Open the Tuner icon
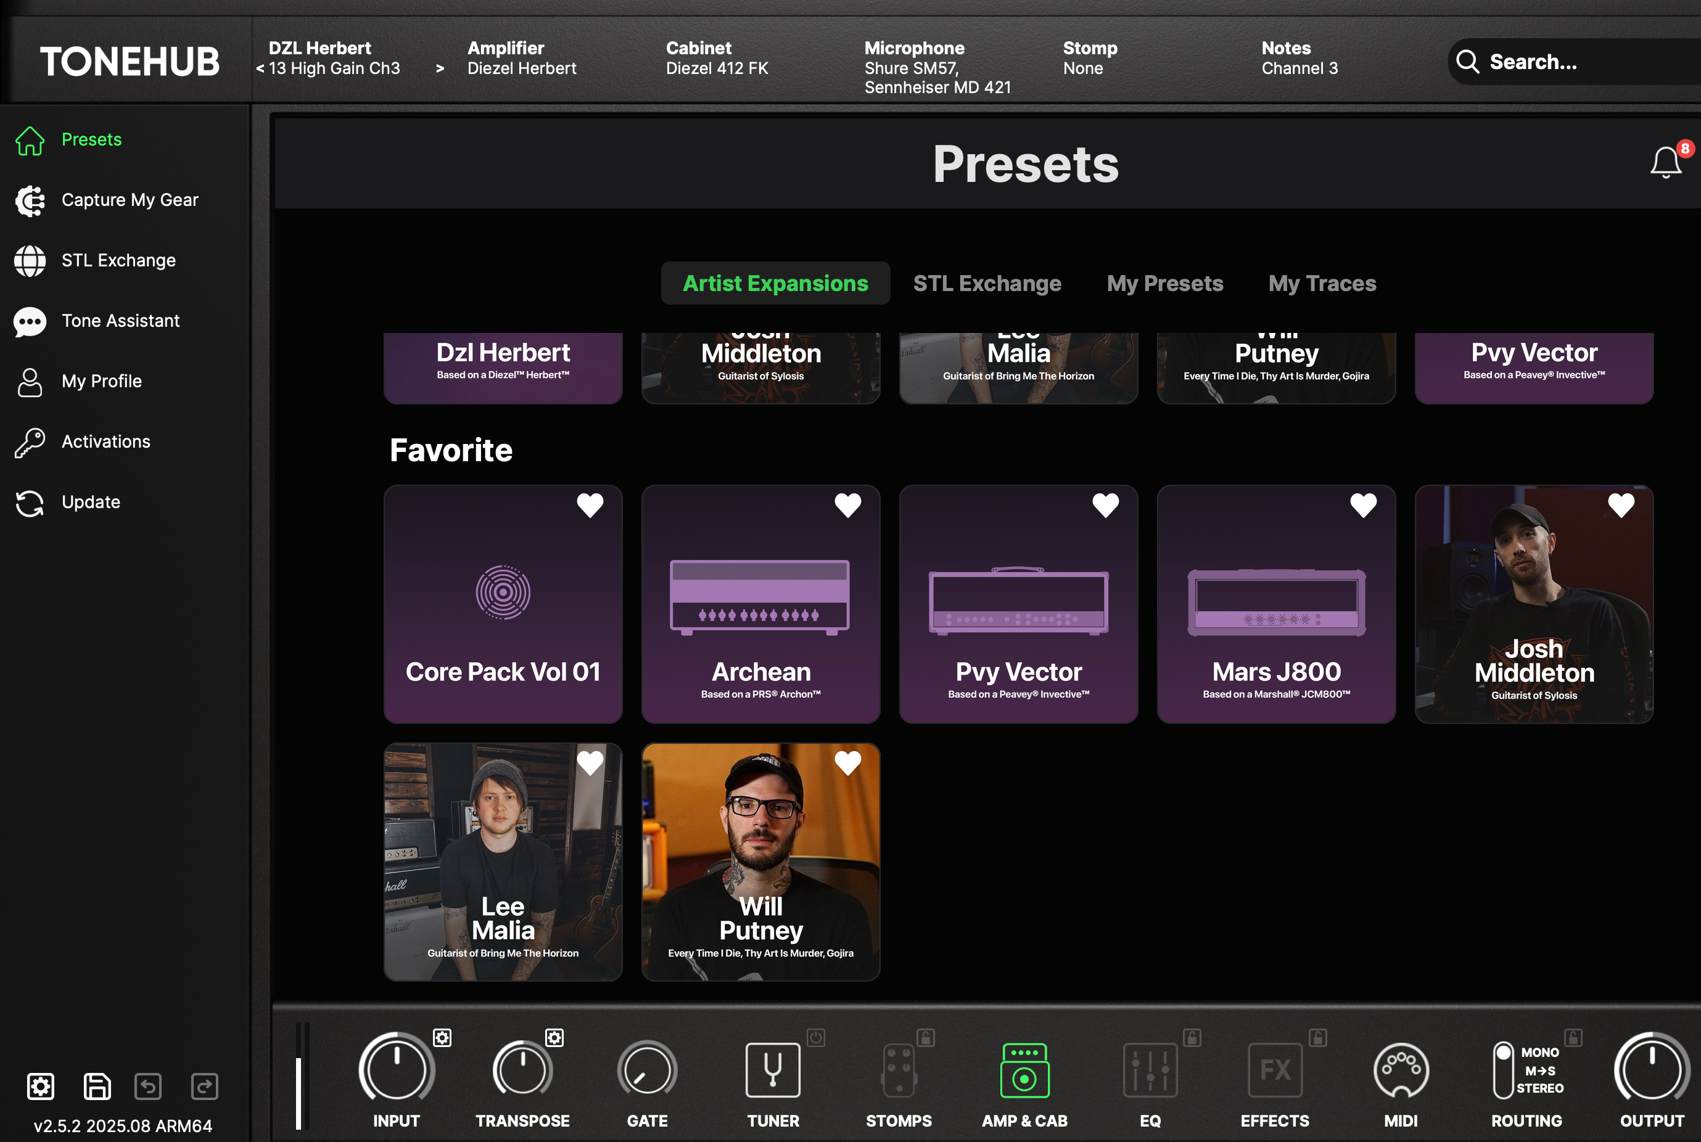Screen dimensions: 1701x1142 coord(772,1070)
